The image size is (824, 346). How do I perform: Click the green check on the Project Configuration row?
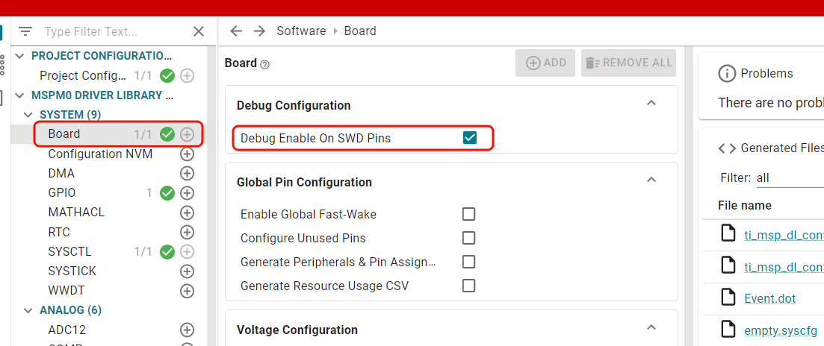pos(167,76)
